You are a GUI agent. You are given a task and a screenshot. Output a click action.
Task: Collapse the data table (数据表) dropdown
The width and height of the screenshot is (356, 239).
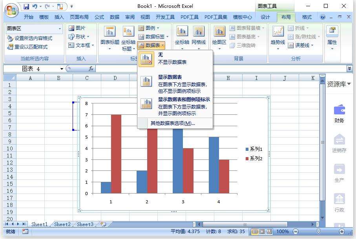pos(151,45)
